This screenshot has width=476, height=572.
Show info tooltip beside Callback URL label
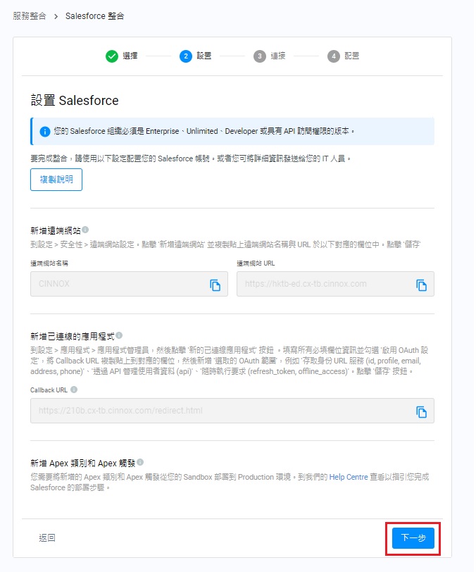(x=74, y=390)
